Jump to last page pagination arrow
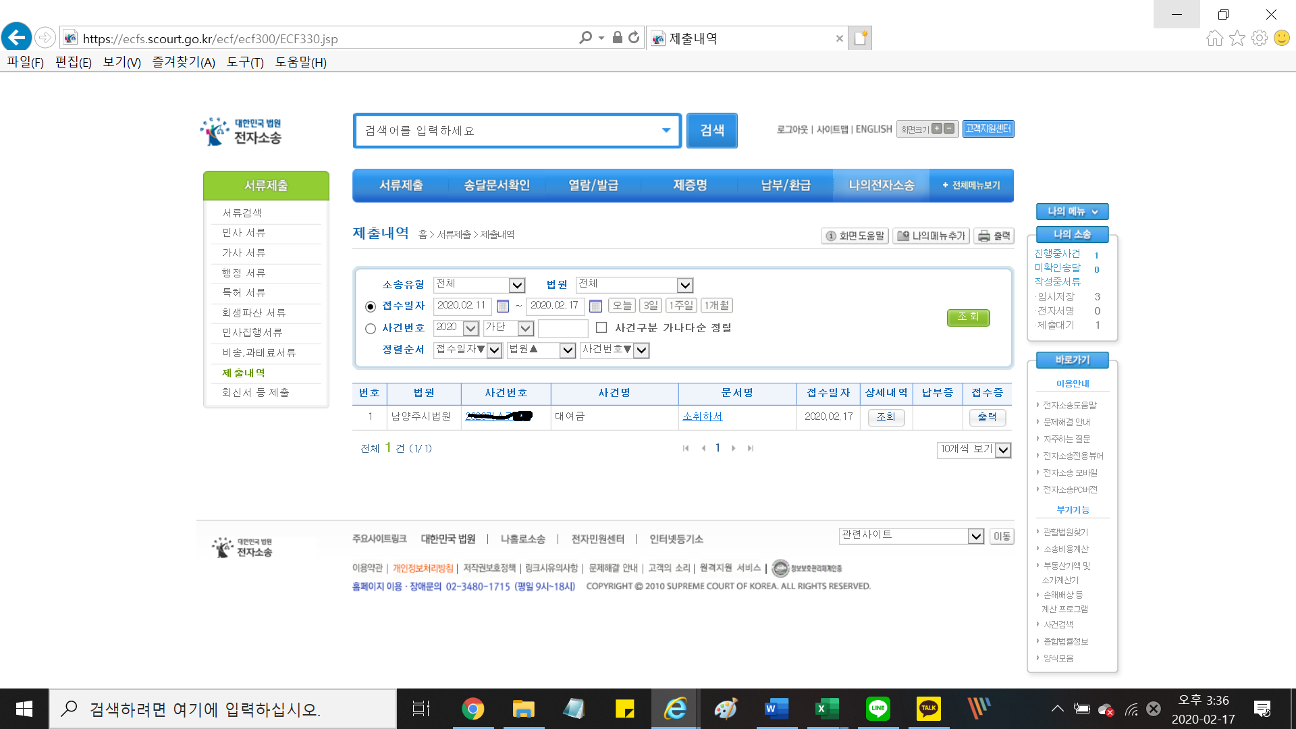Viewport: 1296px width, 729px height. (750, 448)
